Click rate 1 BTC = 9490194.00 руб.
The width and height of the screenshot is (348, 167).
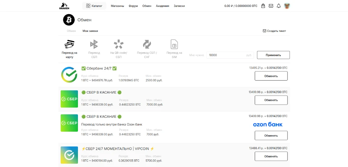pyautogui.click(x=97, y=161)
